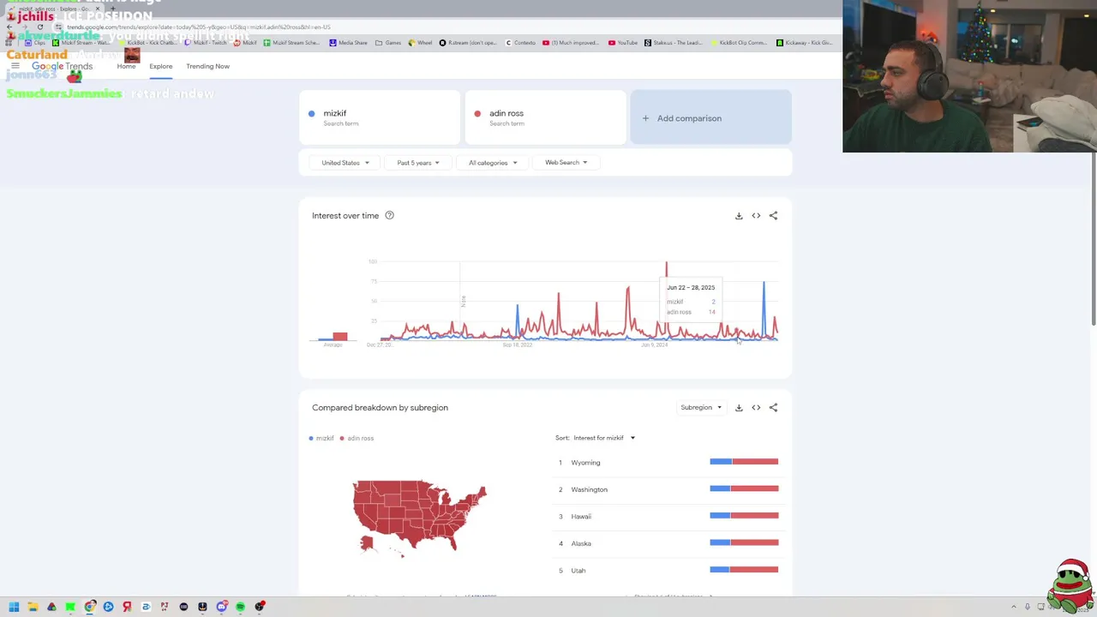Screen dimensions: 1097x617
Task: Select Hawaii in subregion list
Action: 581,517
